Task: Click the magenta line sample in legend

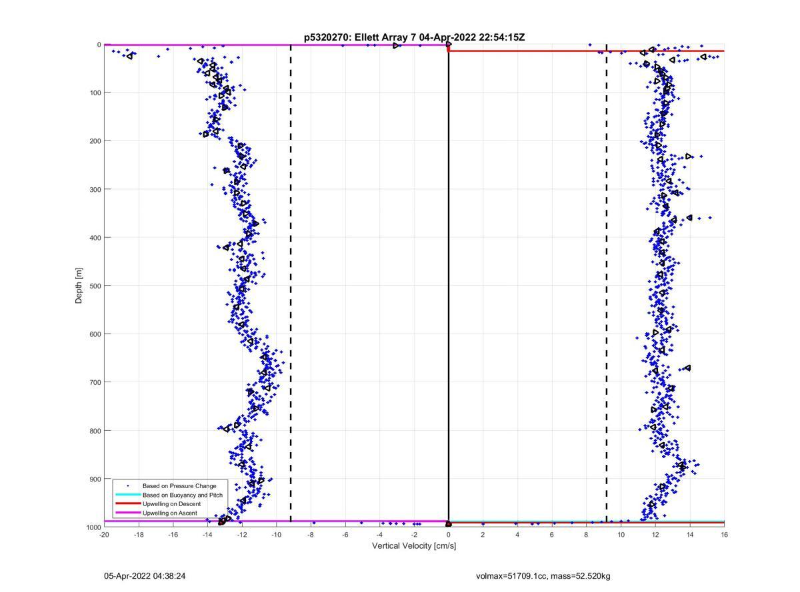Action: tap(127, 513)
